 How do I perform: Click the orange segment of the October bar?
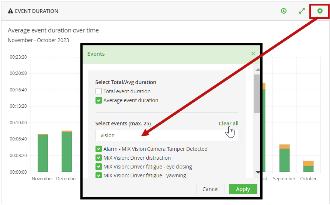[308, 164]
